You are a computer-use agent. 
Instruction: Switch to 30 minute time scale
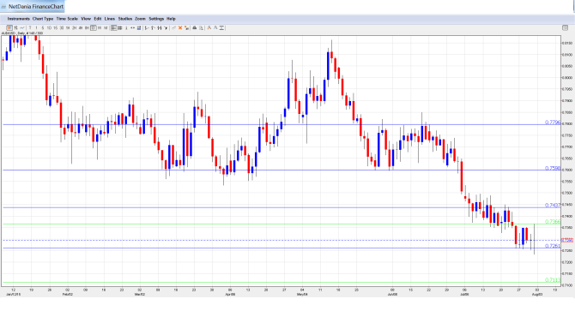pos(62,27)
